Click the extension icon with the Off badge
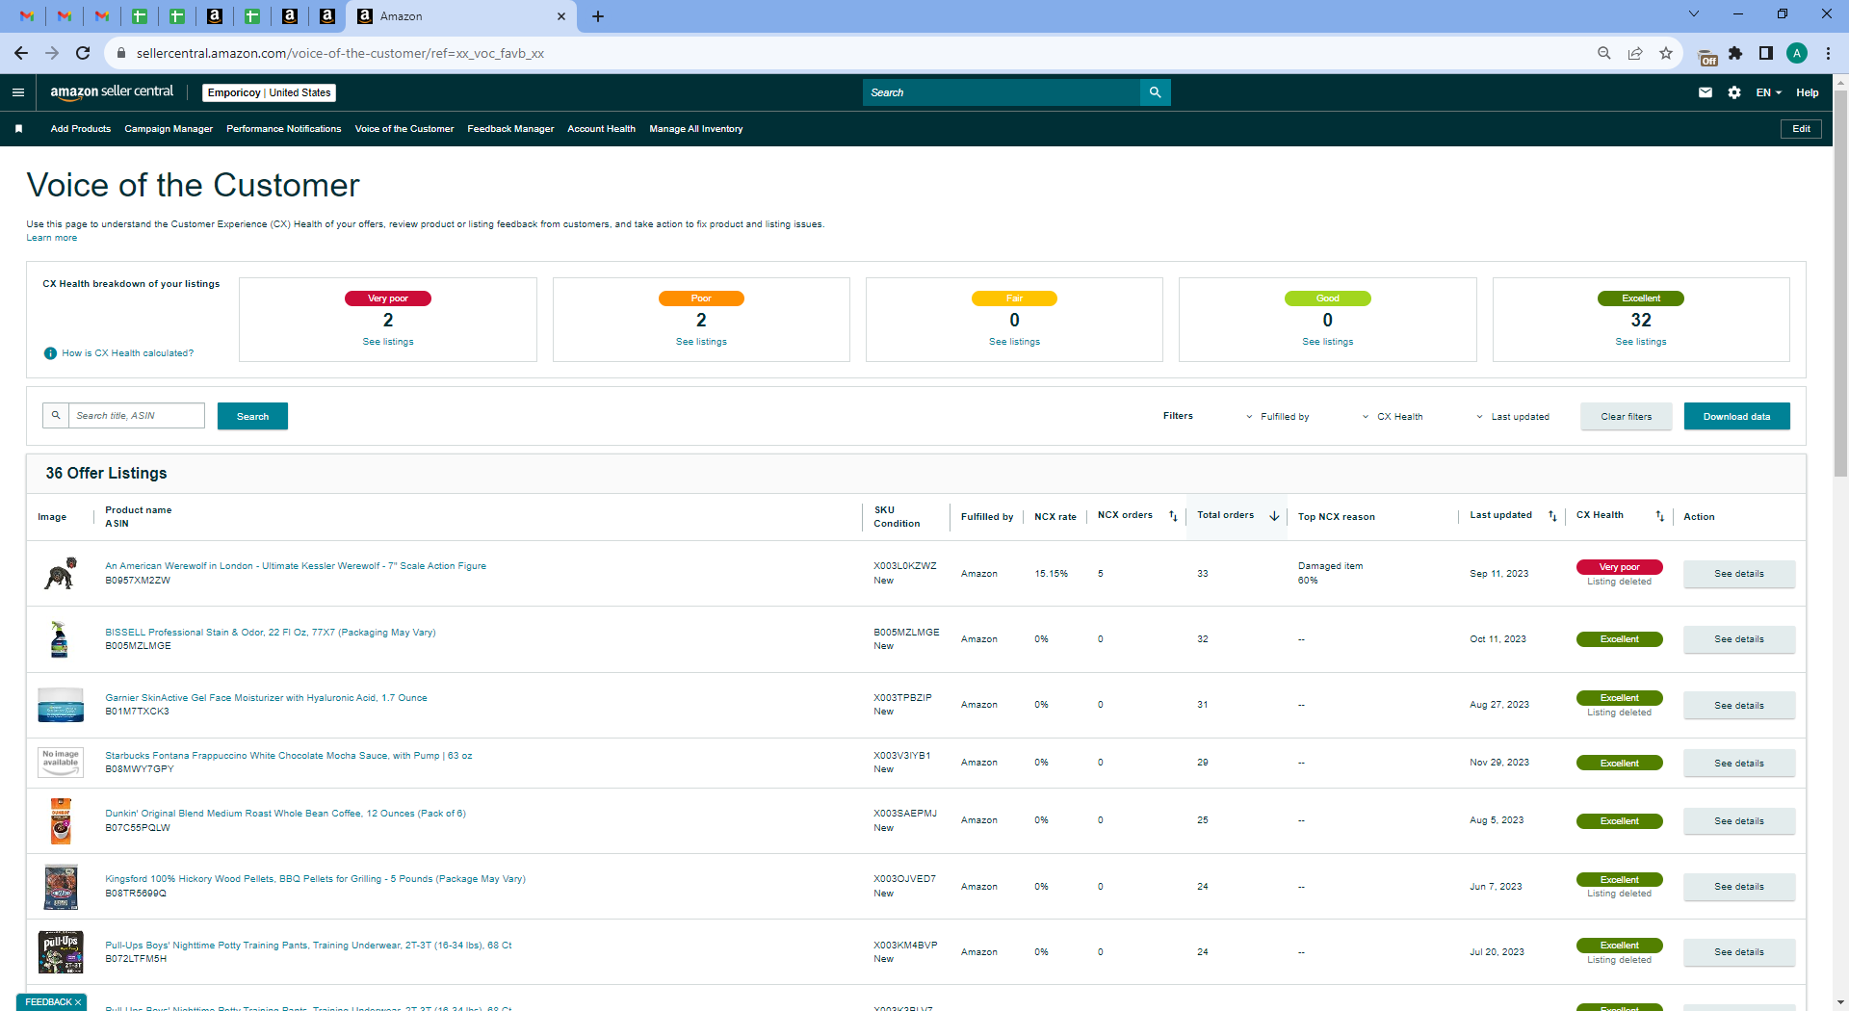This screenshot has width=1849, height=1011. pos(1707,56)
